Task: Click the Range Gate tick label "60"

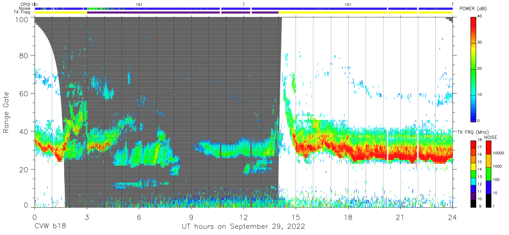Action: 24,93
